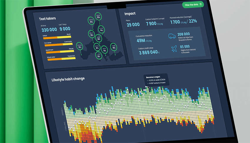
Task: Click the Become a vegan tooltip
Action: [x=156, y=79]
